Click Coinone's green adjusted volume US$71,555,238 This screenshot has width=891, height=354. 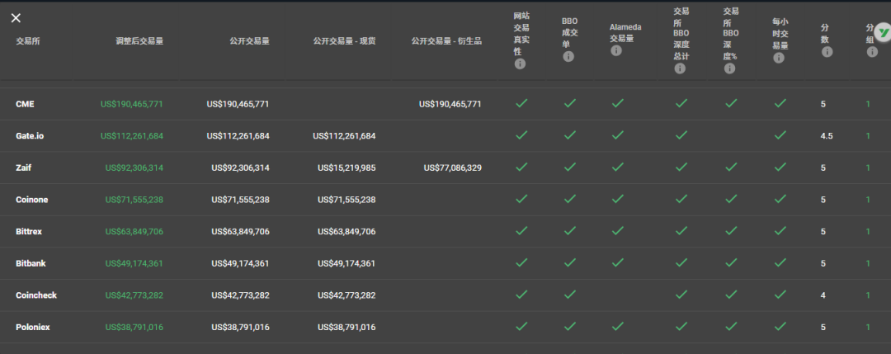click(134, 200)
